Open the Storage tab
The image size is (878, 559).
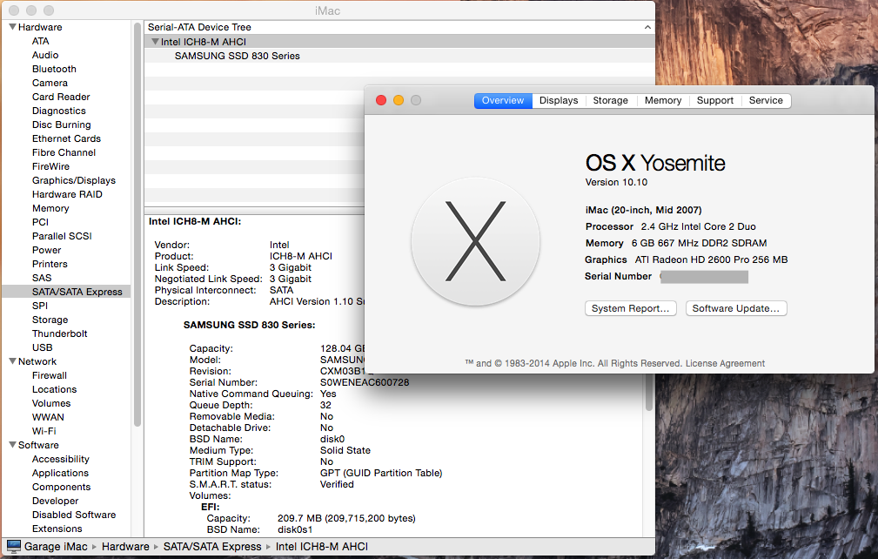click(610, 100)
